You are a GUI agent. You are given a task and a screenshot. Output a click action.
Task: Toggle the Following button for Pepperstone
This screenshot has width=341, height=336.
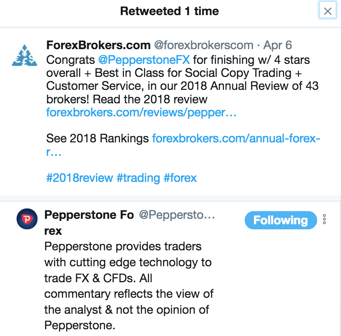pyautogui.click(x=280, y=220)
